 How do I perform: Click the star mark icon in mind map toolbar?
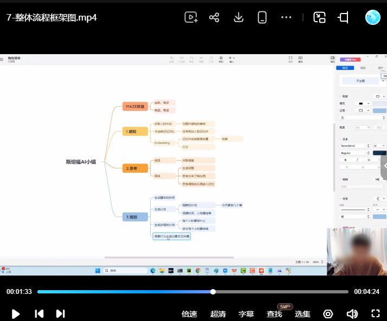[221, 59]
